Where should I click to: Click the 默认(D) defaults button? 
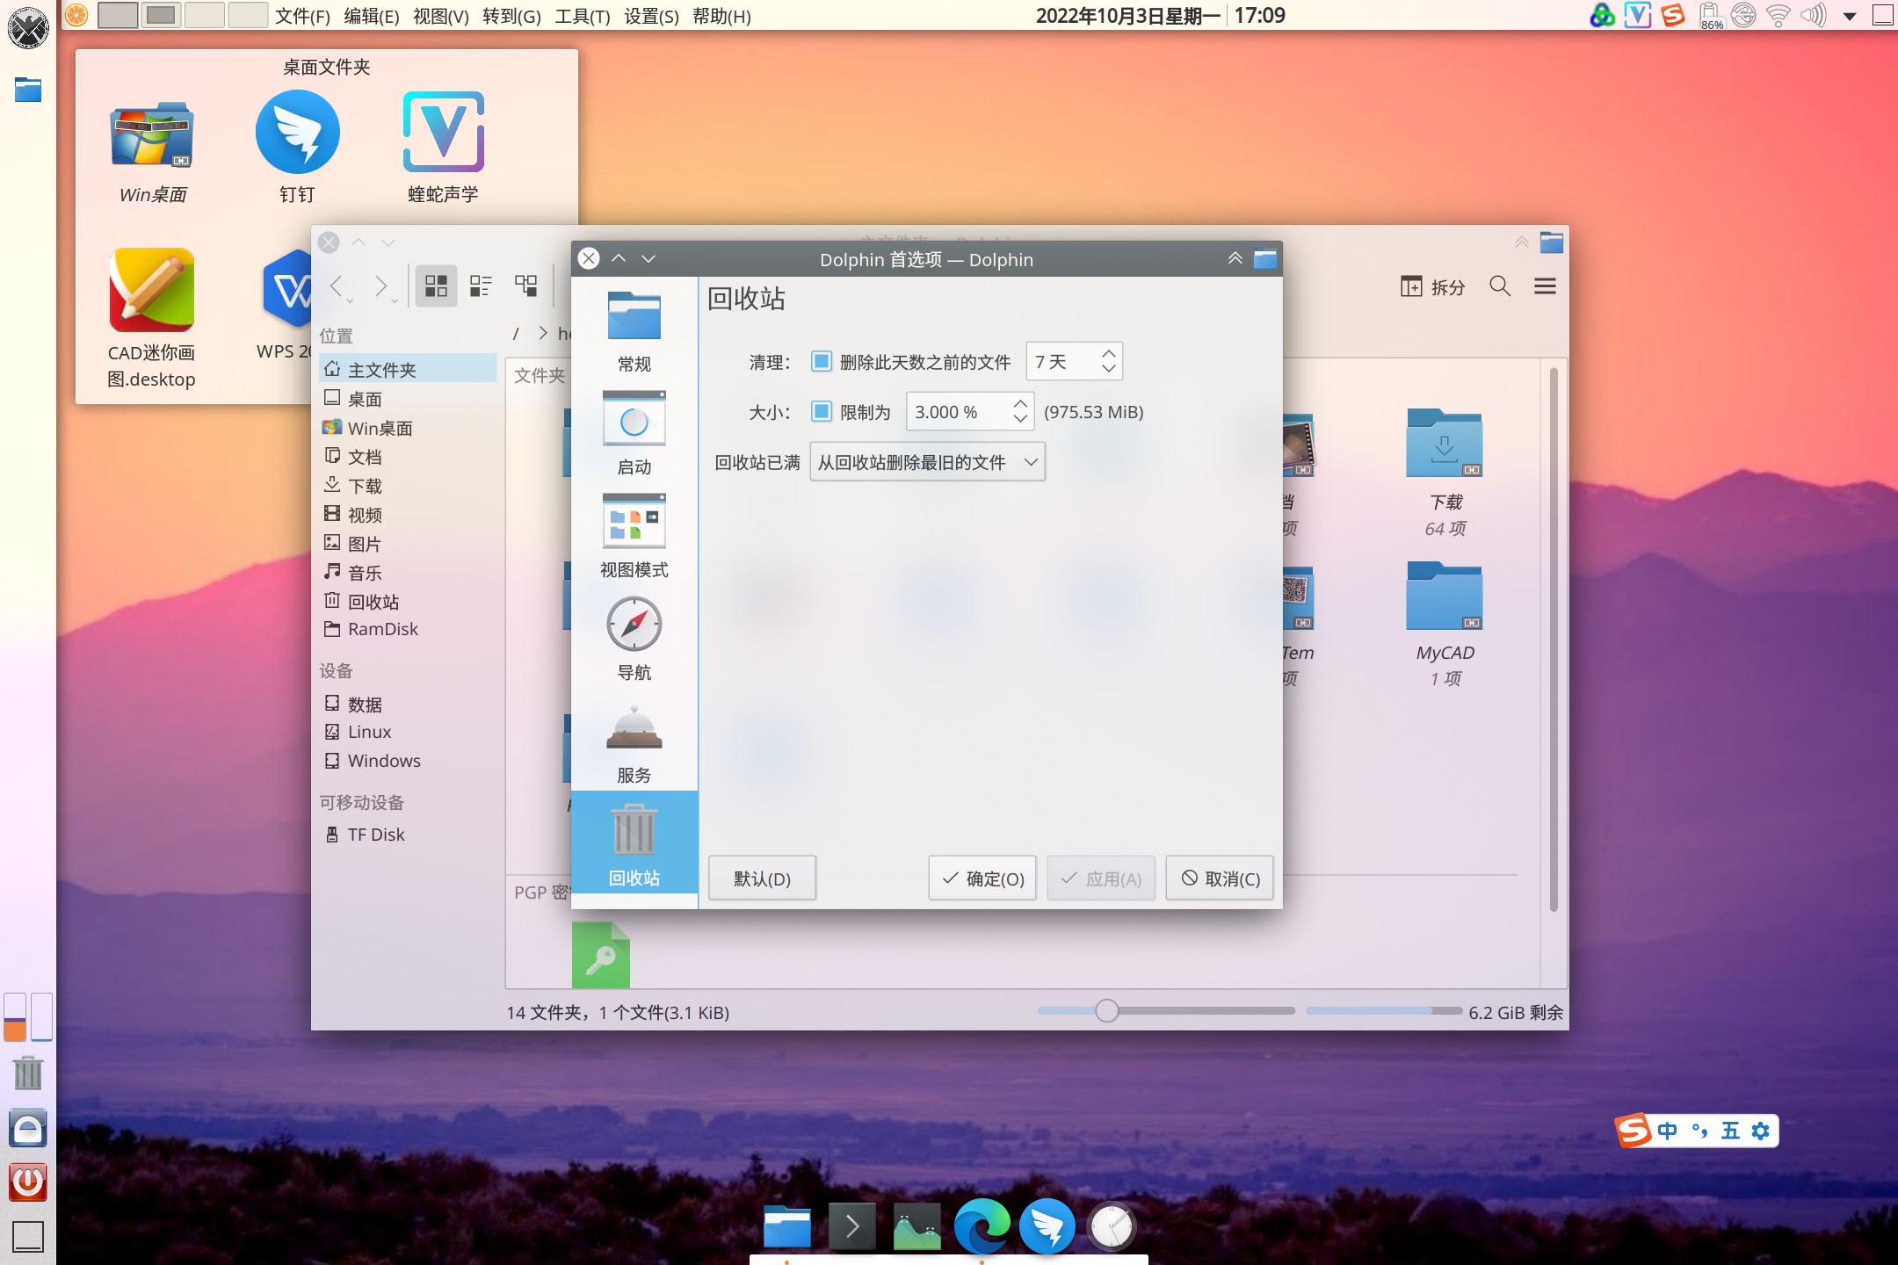pos(761,878)
